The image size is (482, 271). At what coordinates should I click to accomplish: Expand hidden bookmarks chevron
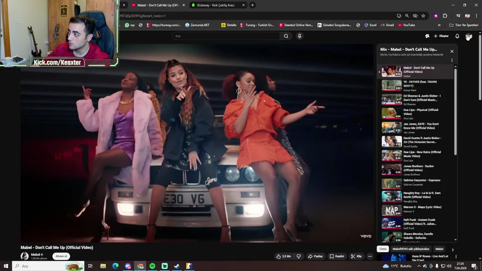(x=439, y=25)
